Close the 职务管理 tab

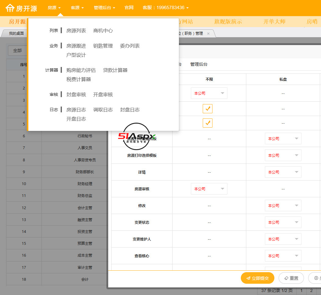point(209,33)
